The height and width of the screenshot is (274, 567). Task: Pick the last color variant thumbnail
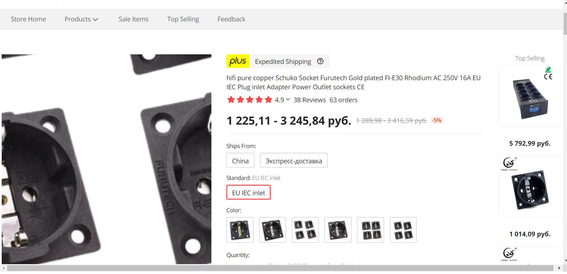click(403, 230)
